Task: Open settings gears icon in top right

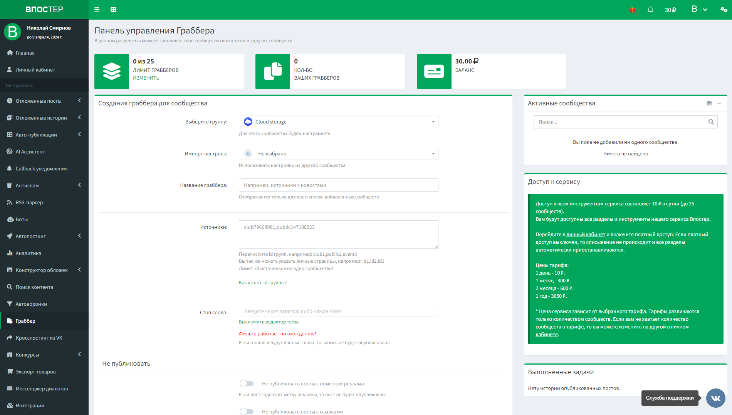Action: tap(724, 10)
